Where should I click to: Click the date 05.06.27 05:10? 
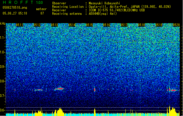[15, 13]
